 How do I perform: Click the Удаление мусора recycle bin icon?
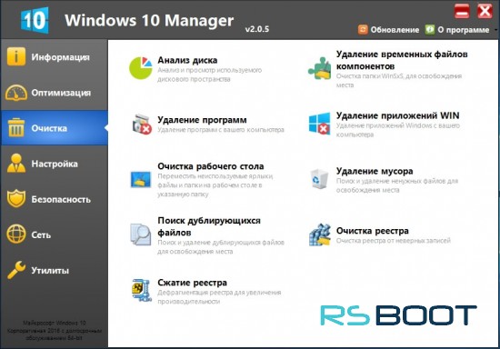tap(319, 179)
